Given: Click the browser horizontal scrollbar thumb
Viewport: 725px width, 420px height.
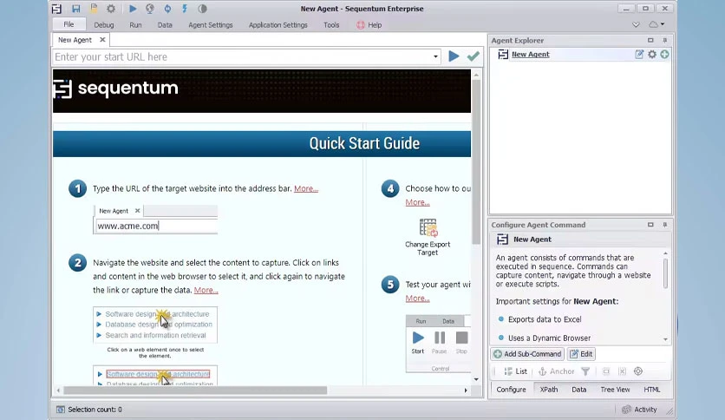Looking at the screenshot, I should (x=195, y=390).
